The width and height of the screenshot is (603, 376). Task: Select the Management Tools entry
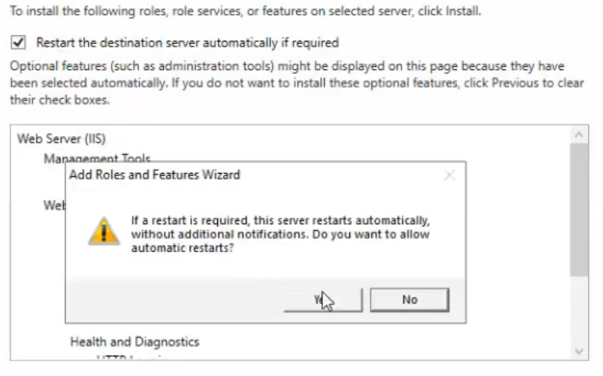click(x=97, y=158)
